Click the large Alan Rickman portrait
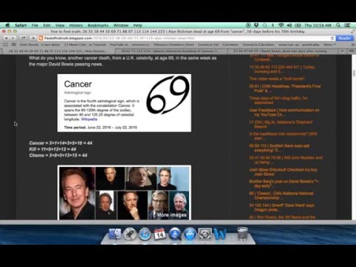 [x=77, y=194]
